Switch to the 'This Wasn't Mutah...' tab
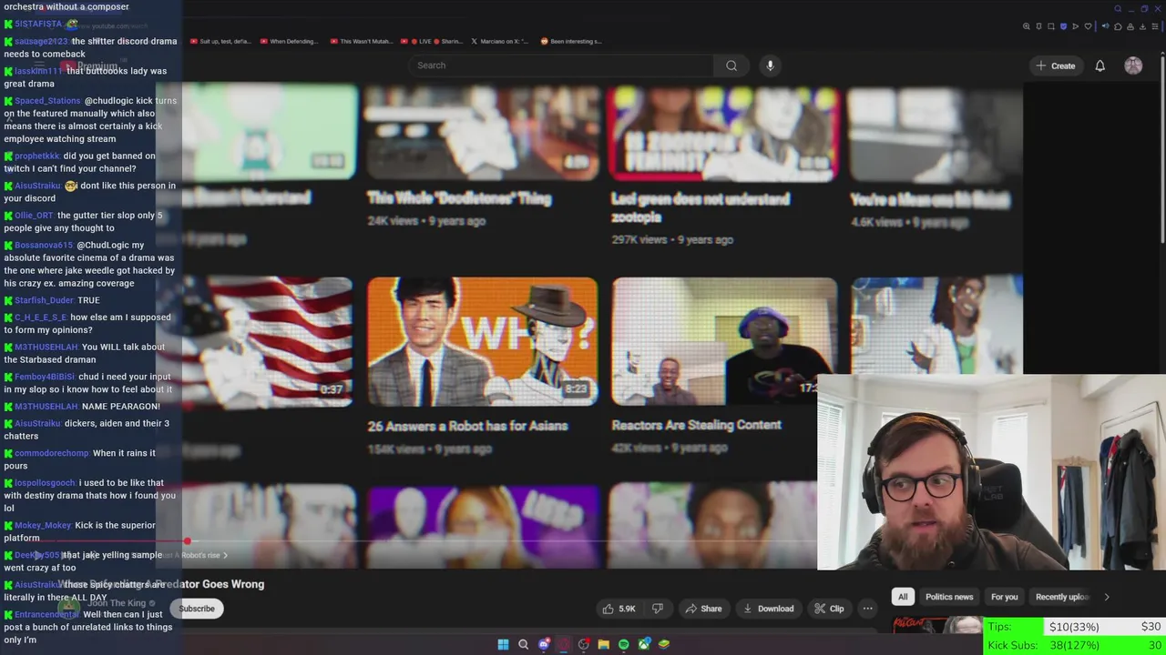1166x655 pixels. coord(361,41)
